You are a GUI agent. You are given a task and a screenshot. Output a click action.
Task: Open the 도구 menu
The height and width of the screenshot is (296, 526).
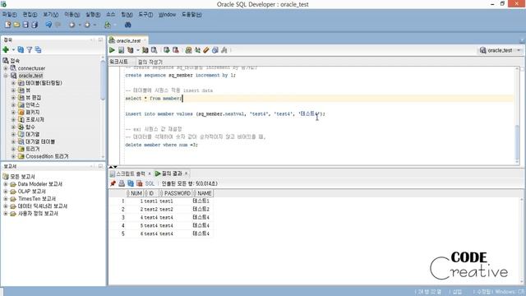coord(145,15)
